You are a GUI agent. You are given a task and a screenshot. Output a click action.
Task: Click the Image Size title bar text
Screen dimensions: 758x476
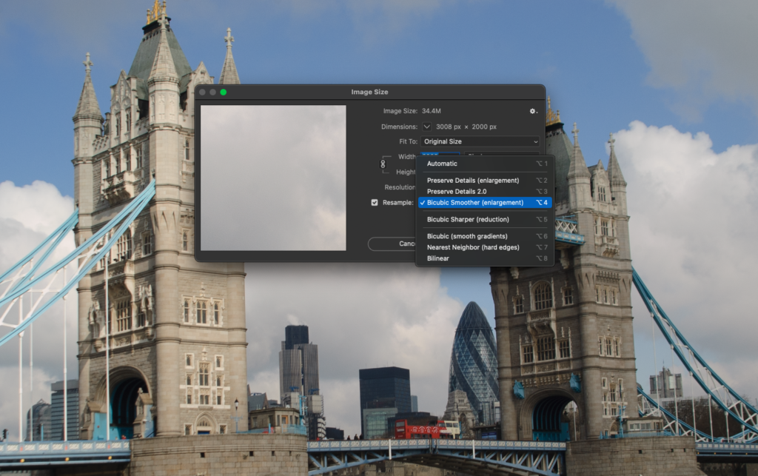coord(370,92)
